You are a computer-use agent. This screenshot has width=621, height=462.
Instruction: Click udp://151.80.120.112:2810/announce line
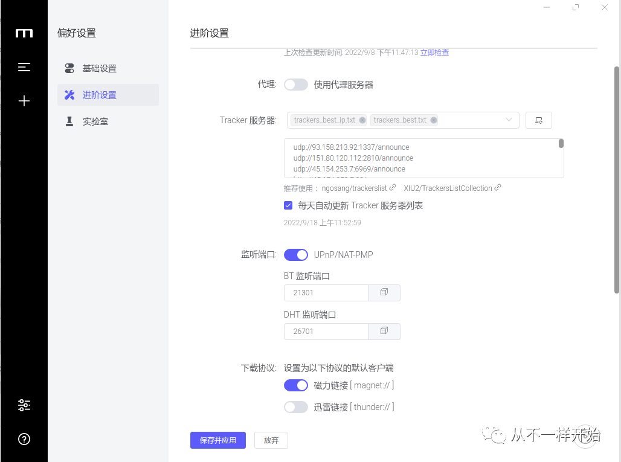pyautogui.click(x=353, y=158)
